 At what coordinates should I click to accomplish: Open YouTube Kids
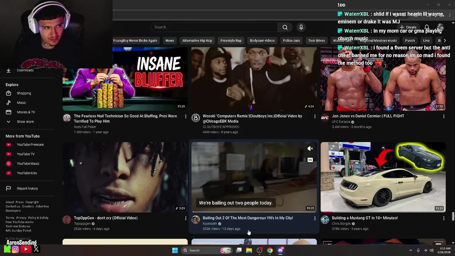27,173
